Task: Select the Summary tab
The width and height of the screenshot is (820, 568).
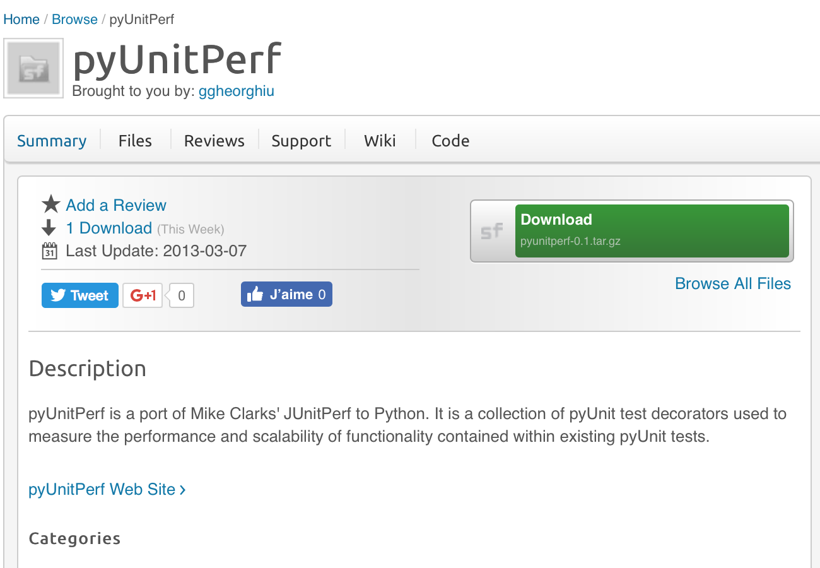Action: point(52,141)
